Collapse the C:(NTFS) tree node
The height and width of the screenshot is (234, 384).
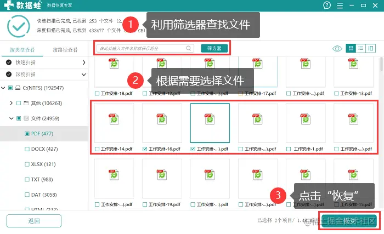3,88
